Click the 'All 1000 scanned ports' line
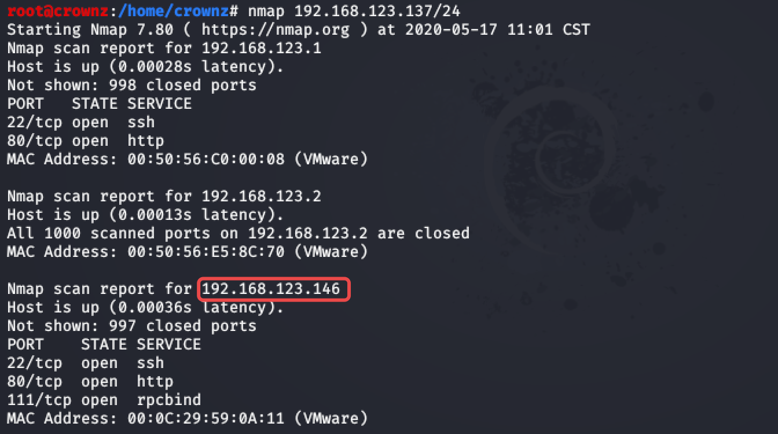 tap(238, 233)
